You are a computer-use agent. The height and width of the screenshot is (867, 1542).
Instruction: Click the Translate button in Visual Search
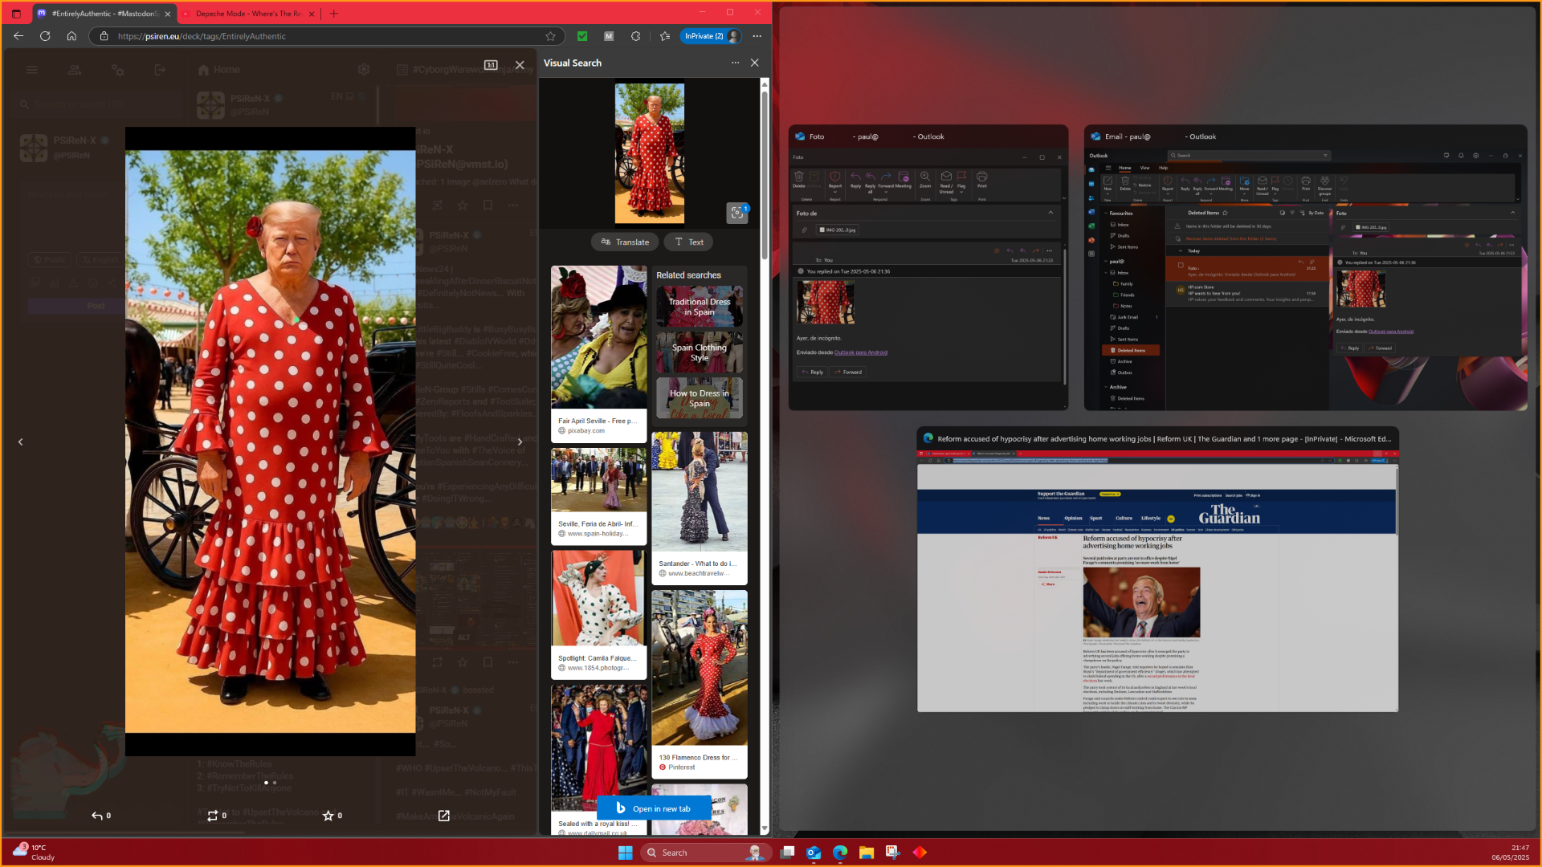tap(625, 242)
